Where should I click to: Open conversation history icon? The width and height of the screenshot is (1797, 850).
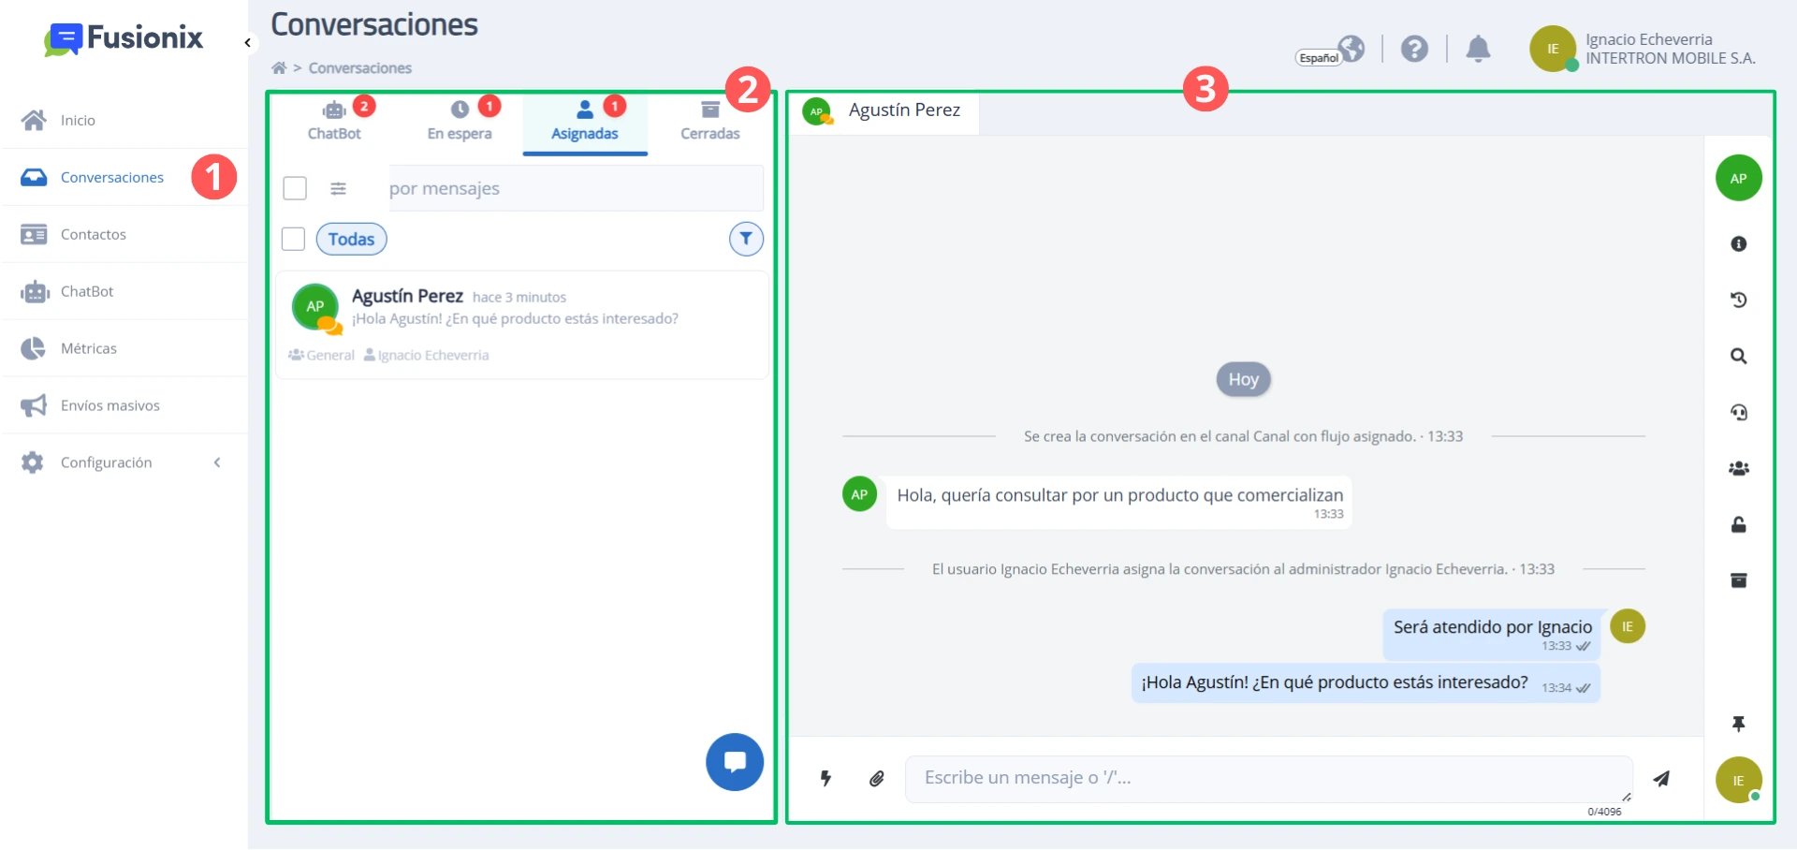(x=1739, y=300)
